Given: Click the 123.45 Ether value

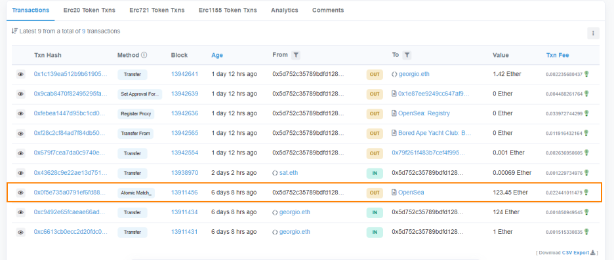Looking at the screenshot, I should 510,193.
